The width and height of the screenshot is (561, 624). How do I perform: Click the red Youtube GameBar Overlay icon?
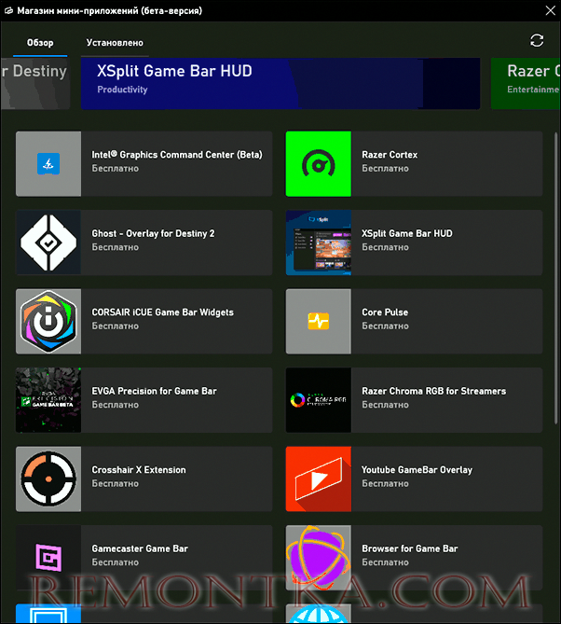tap(318, 479)
